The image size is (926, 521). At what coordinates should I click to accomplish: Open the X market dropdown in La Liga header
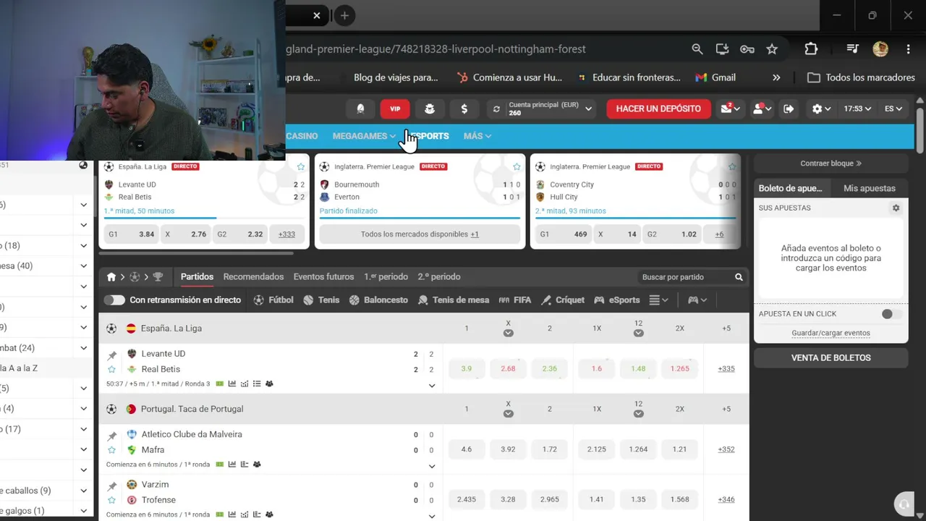click(x=508, y=333)
